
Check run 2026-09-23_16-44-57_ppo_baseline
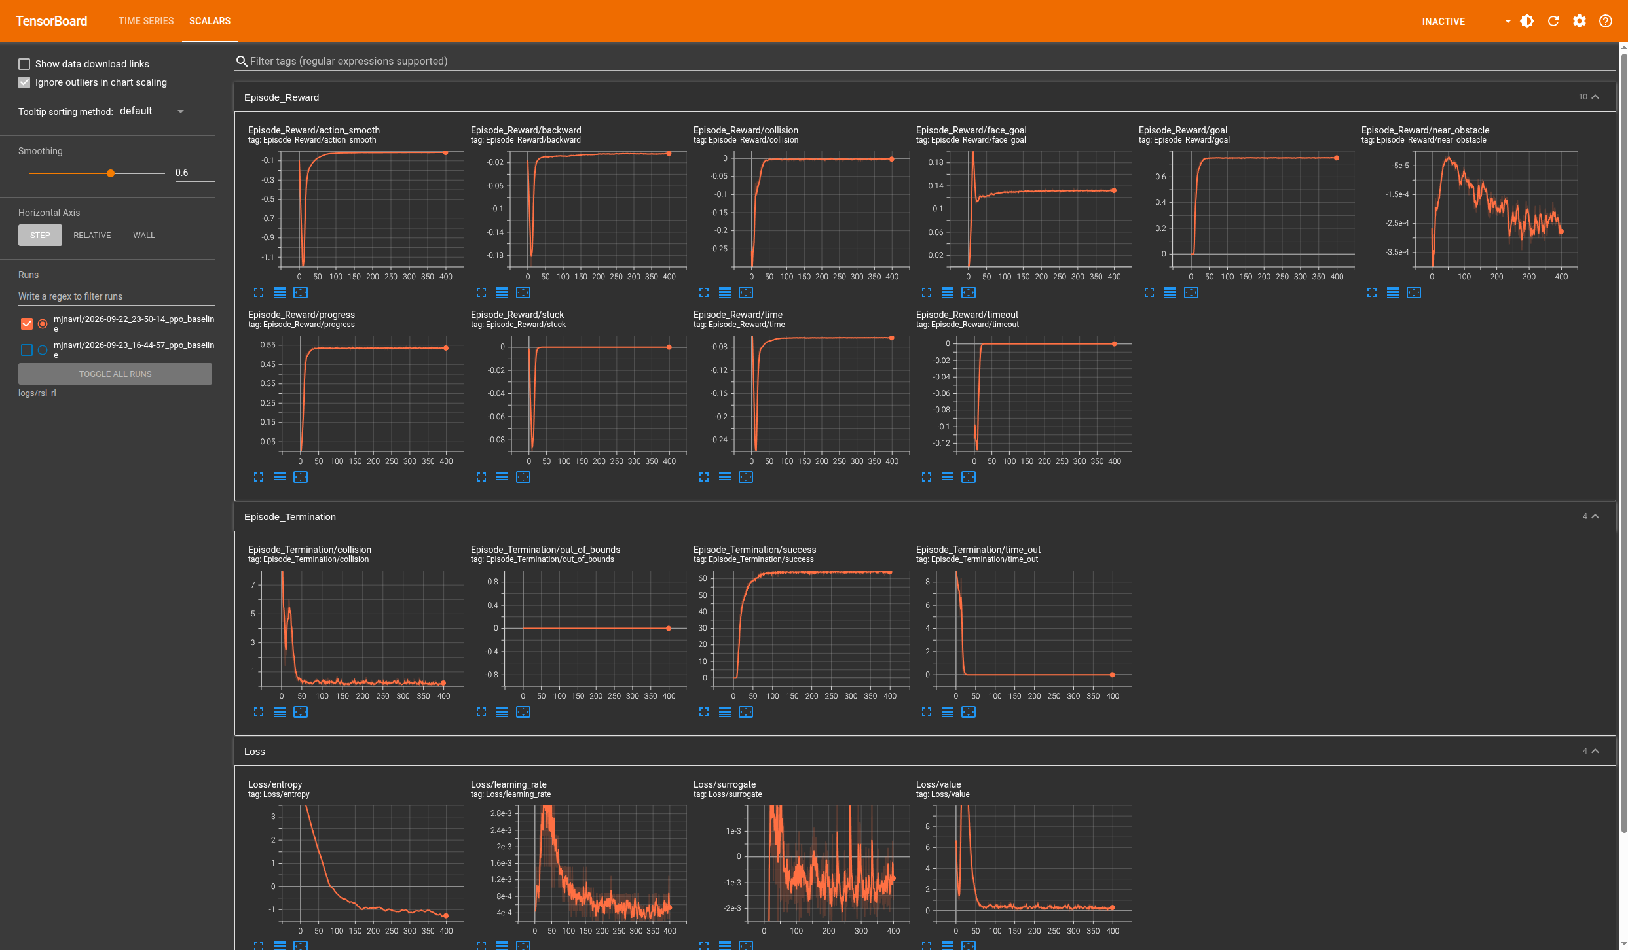27,350
